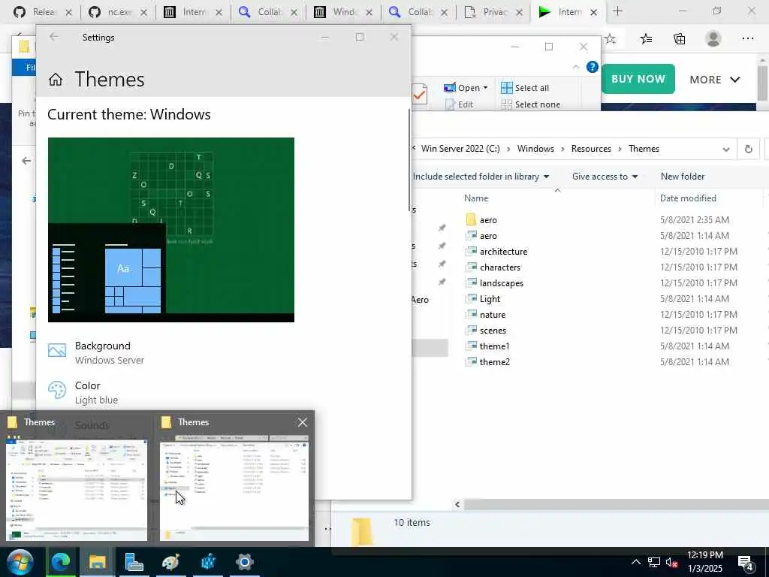This screenshot has width=769, height=577.
Task: Click the BUY NOW button
Action: pos(638,79)
